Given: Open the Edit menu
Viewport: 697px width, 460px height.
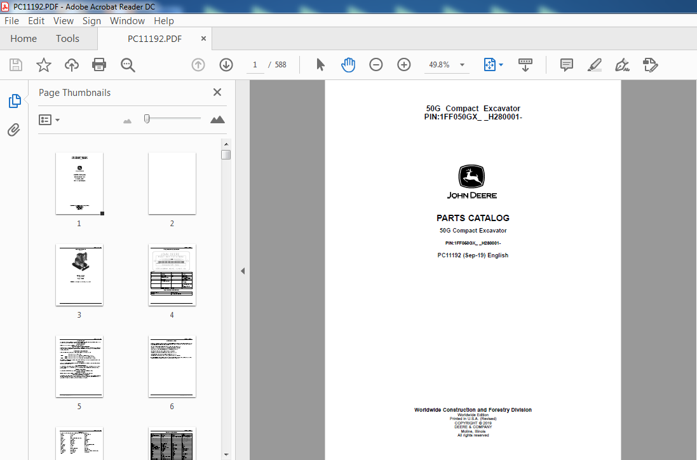Looking at the screenshot, I should pyautogui.click(x=36, y=21).
